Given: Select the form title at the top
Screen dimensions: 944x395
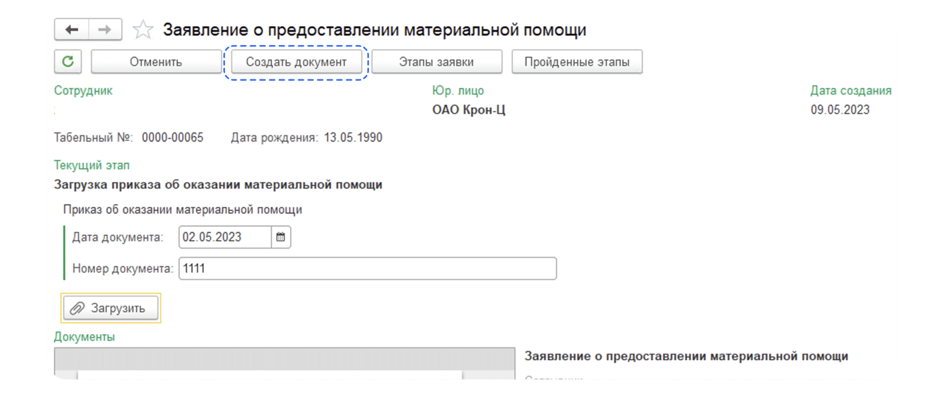Looking at the screenshot, I should [375, 30].
